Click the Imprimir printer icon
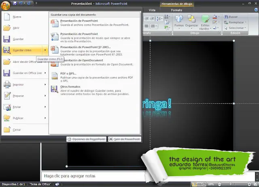This screenshot has height=187, width=259. [7, 84]
